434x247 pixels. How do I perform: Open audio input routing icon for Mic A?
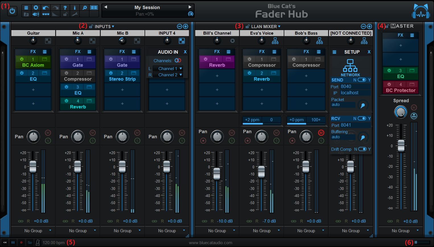[x=92, y=41]
